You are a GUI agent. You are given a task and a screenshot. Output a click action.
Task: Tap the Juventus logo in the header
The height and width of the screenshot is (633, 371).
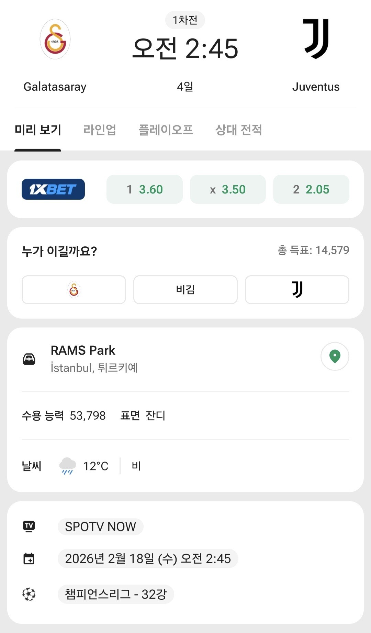tap(316, 38)
